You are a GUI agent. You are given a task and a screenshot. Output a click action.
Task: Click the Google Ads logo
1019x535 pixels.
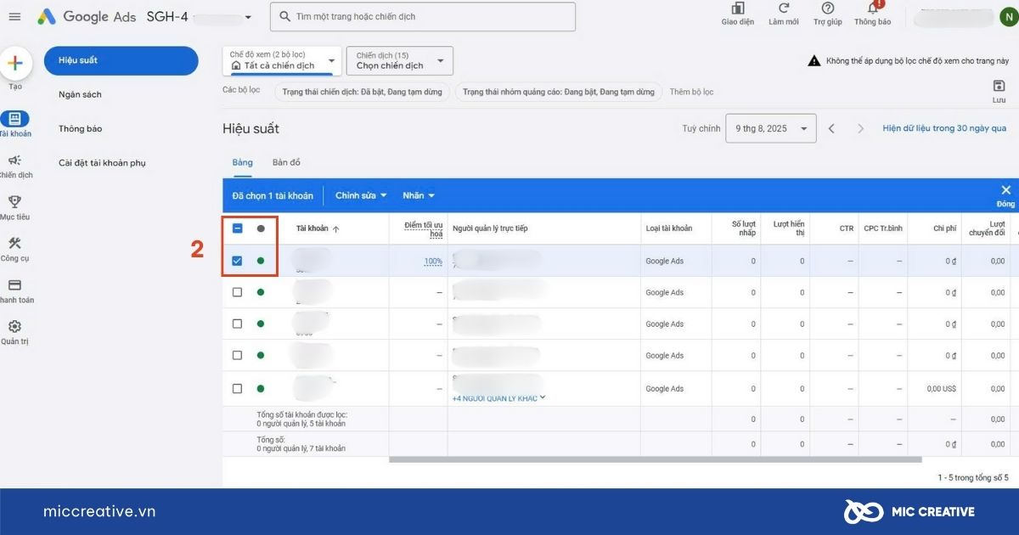click(x=86, y=17)
